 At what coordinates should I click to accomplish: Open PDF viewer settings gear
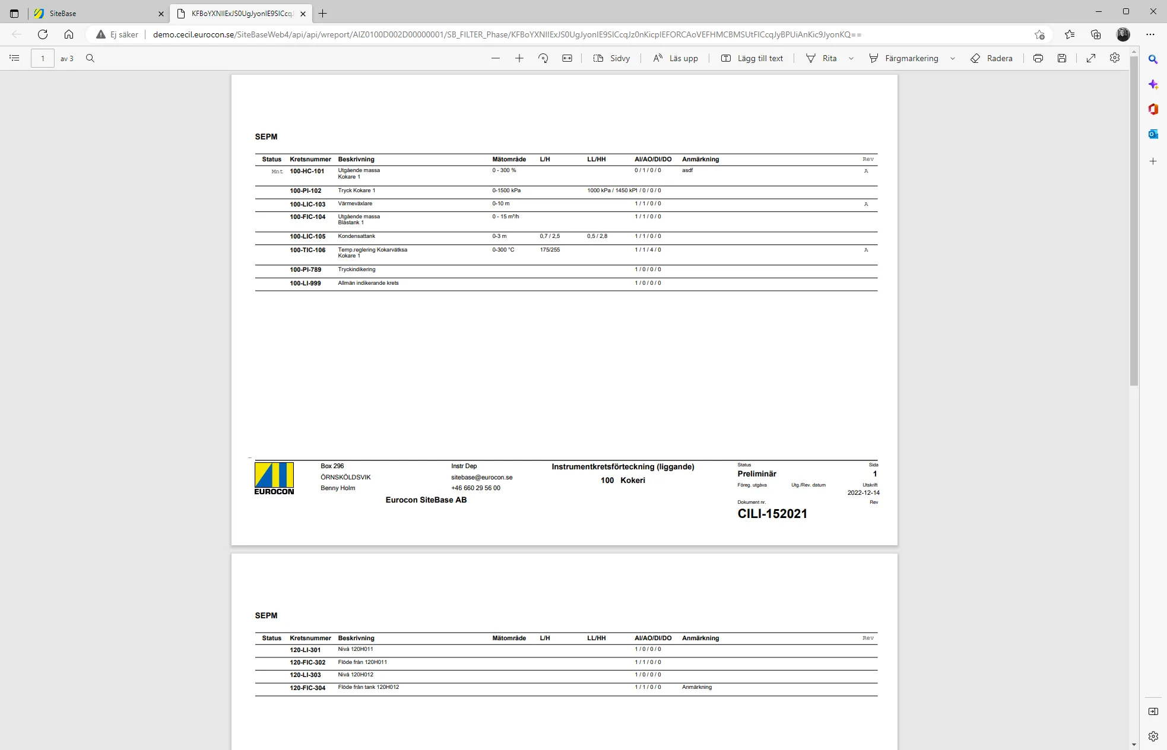[x=1115, y=58]
